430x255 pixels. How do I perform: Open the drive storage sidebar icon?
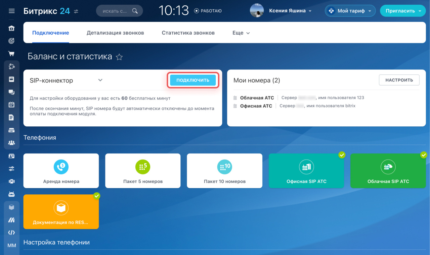pos(11,130)
